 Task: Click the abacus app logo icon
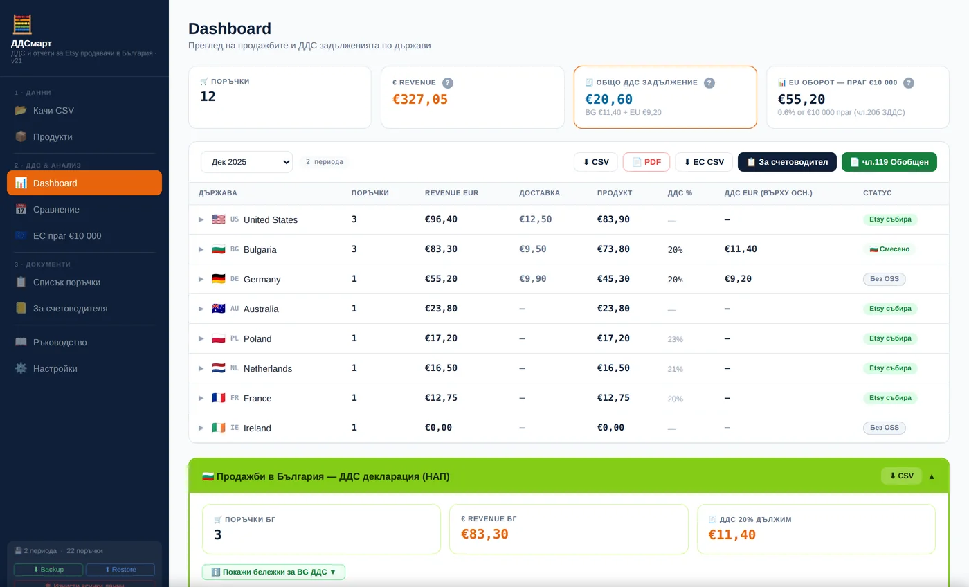tap(22, 24)
